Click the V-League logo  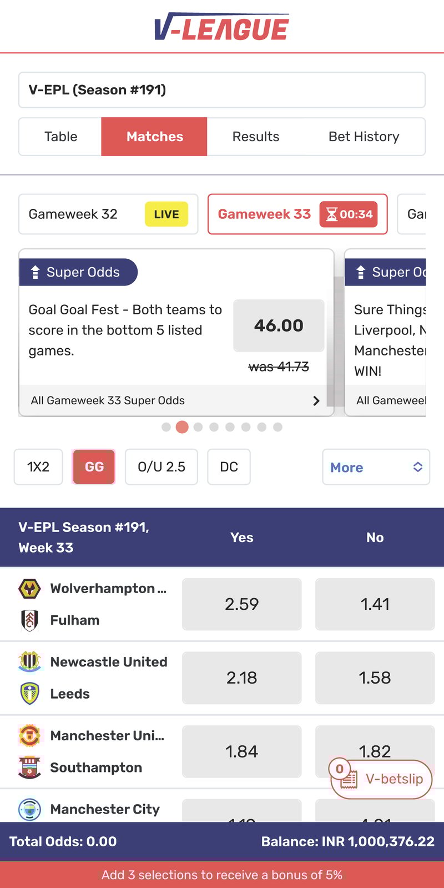pyautogui.click(x=221, y=27)
